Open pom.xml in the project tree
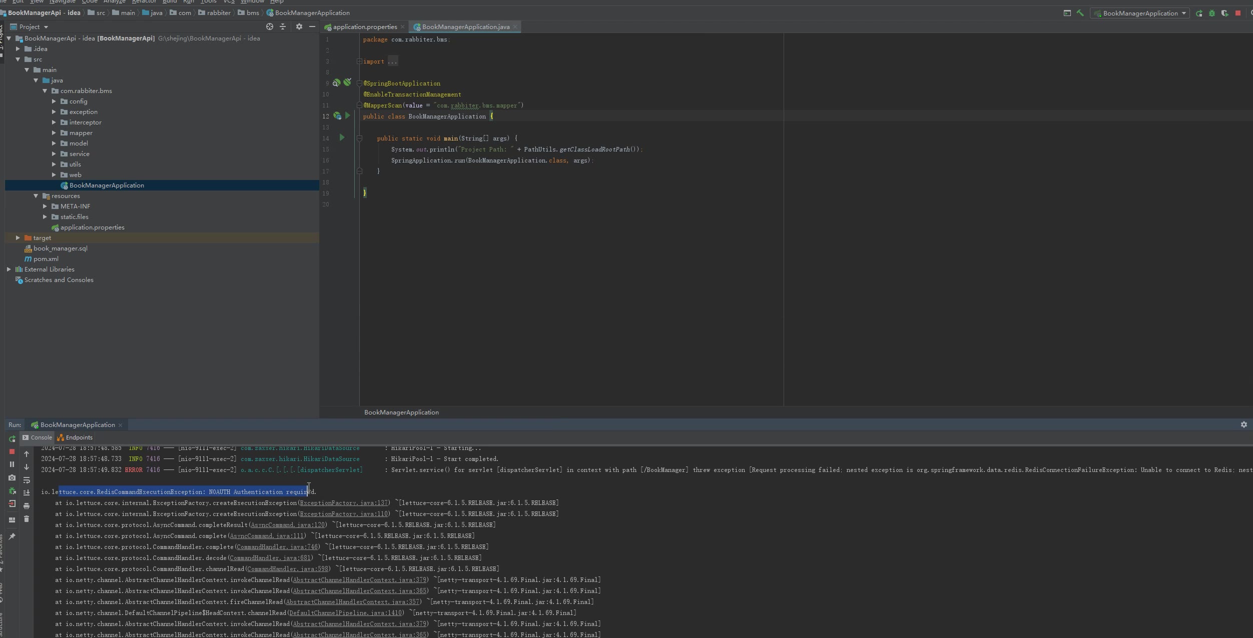Screen dimensions: 1253x638 [46, 259]
